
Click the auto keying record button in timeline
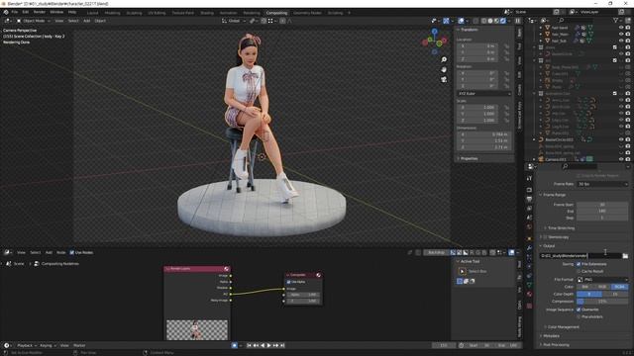click(235, 345)
